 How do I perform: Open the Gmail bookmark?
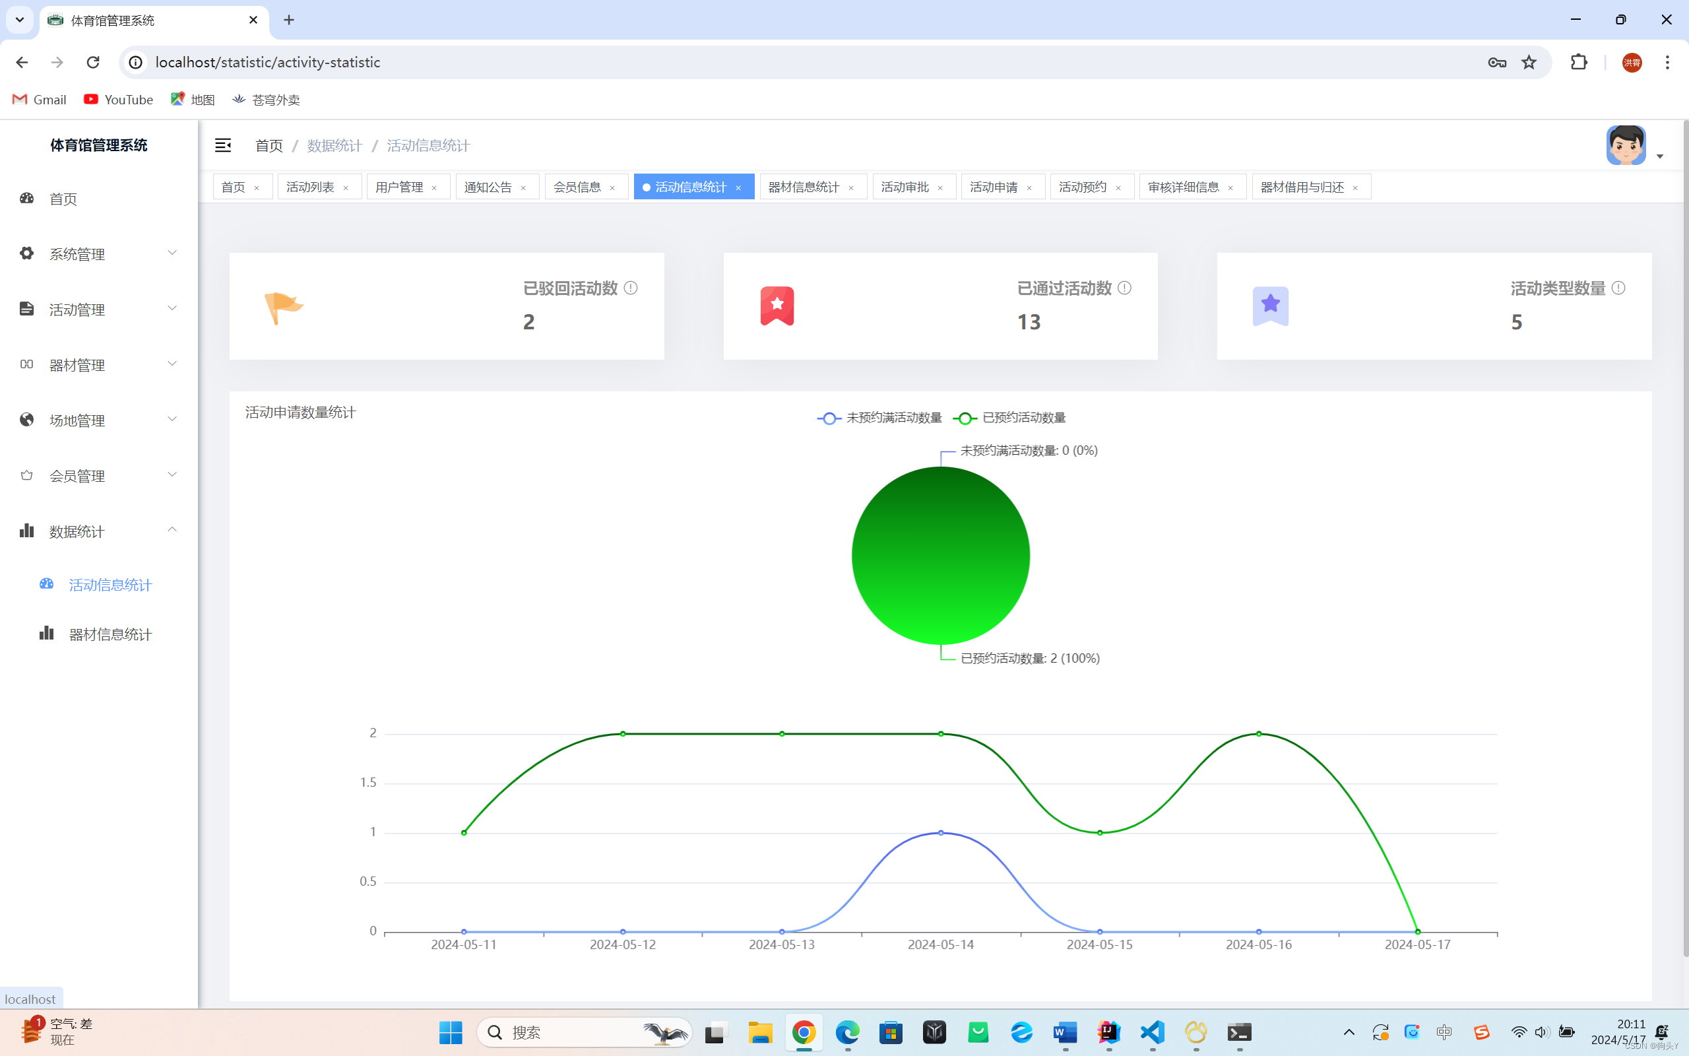[x=39, y=100]
